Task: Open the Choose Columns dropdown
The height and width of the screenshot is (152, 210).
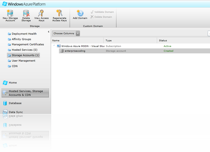Action: click(66, 33)
